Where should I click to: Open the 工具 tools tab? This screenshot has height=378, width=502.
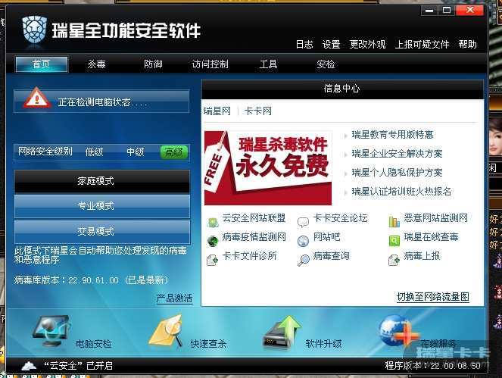[x=268, y=64]
